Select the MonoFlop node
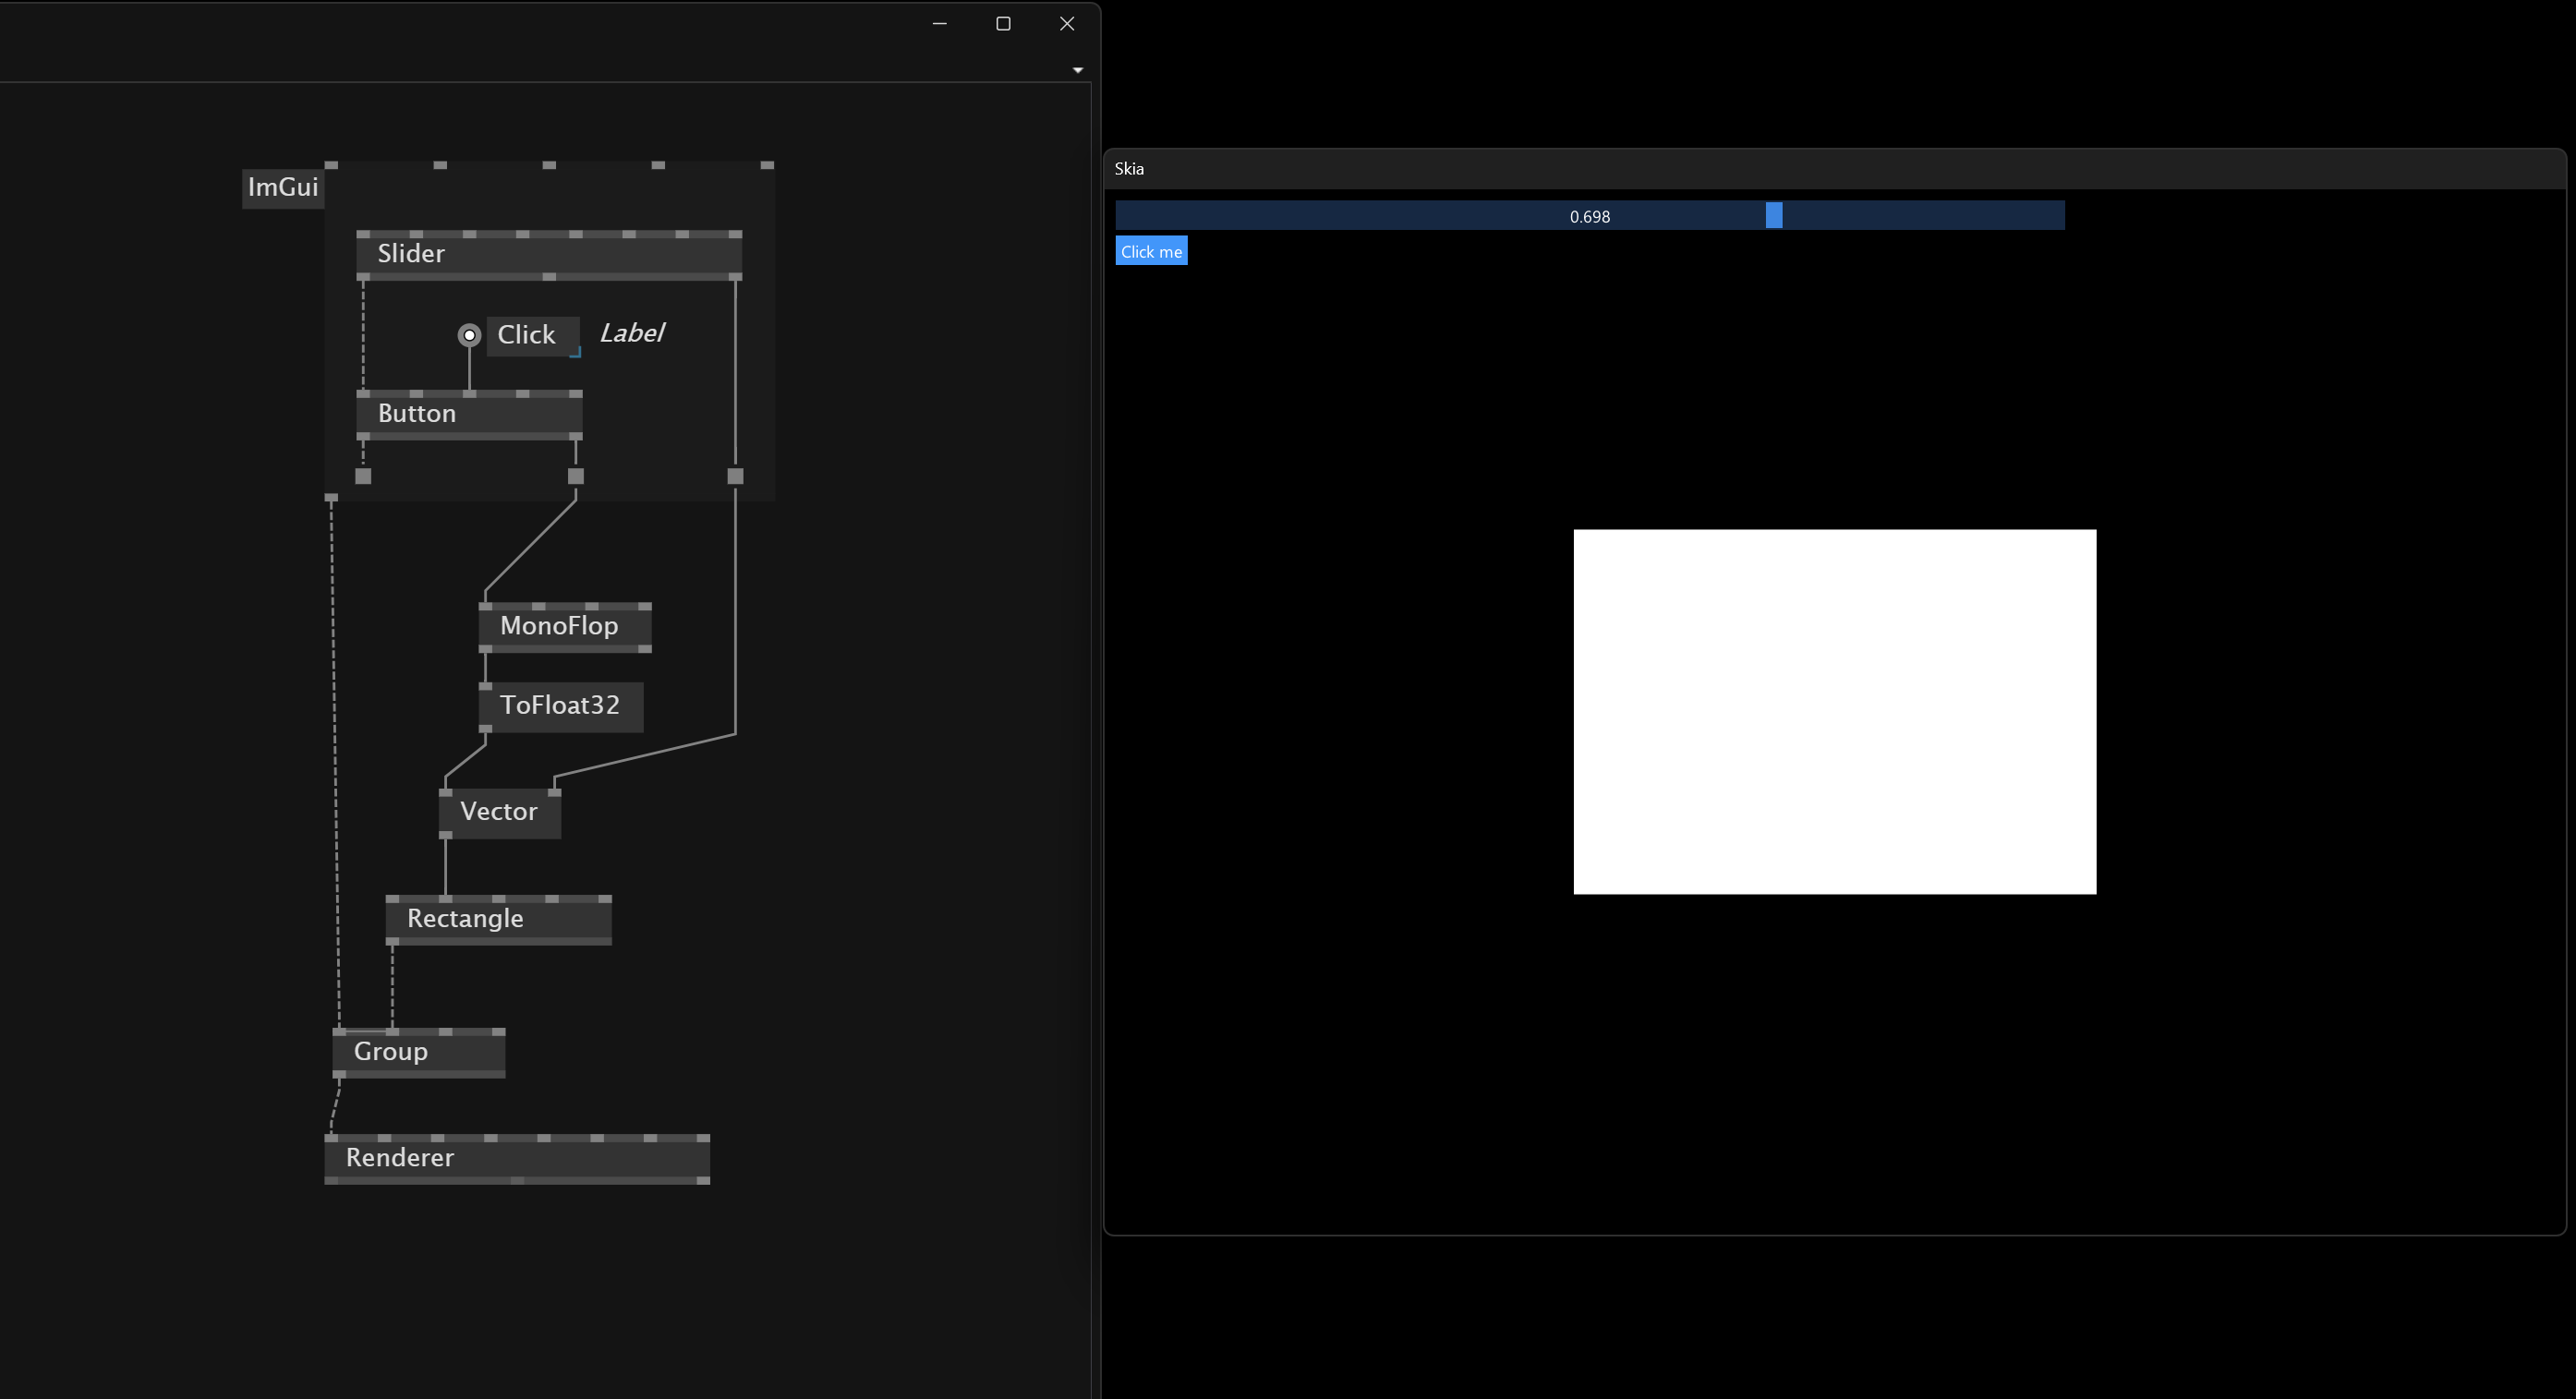Image resolution: width=2576 pixels, height=1399 pixels. click(565, 627)
